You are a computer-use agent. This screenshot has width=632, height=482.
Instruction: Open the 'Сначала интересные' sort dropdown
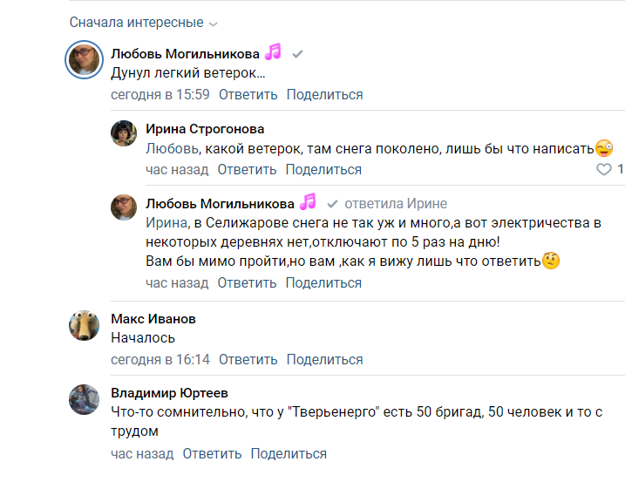pos(144,23)
